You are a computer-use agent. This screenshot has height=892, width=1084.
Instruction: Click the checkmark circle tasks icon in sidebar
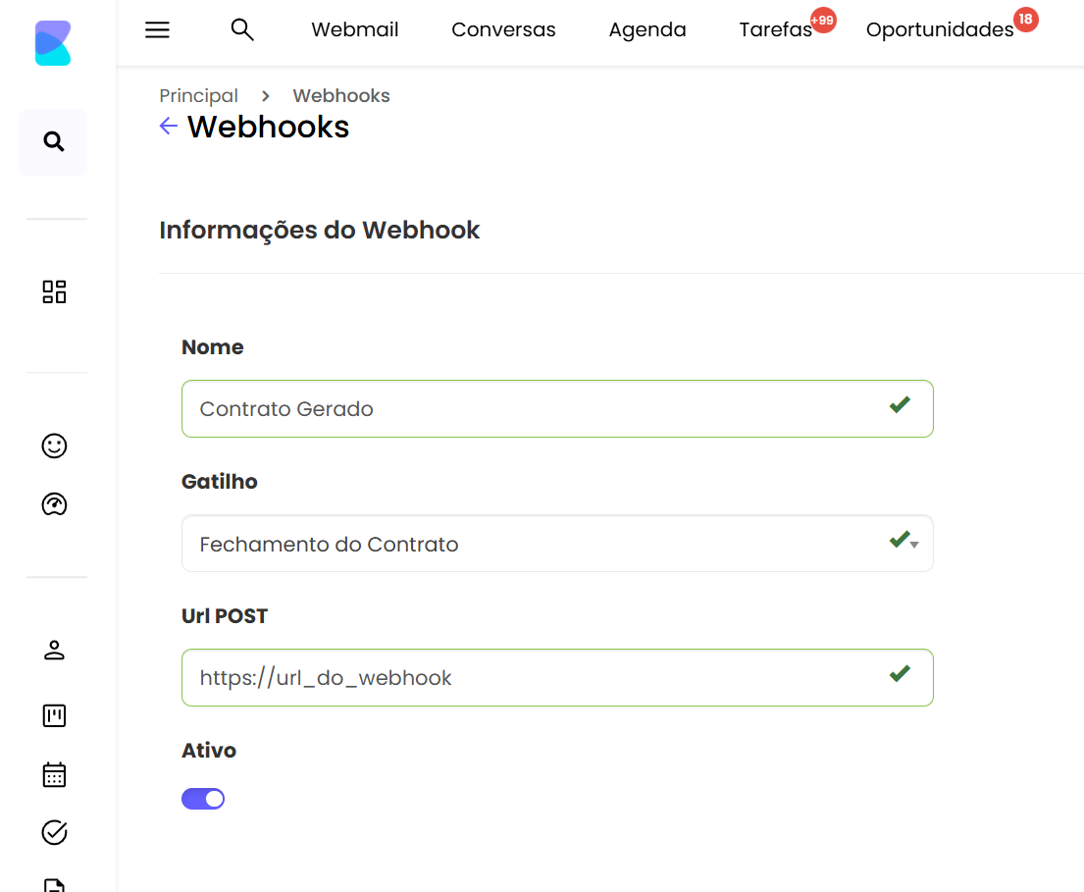tap(54, 833)
